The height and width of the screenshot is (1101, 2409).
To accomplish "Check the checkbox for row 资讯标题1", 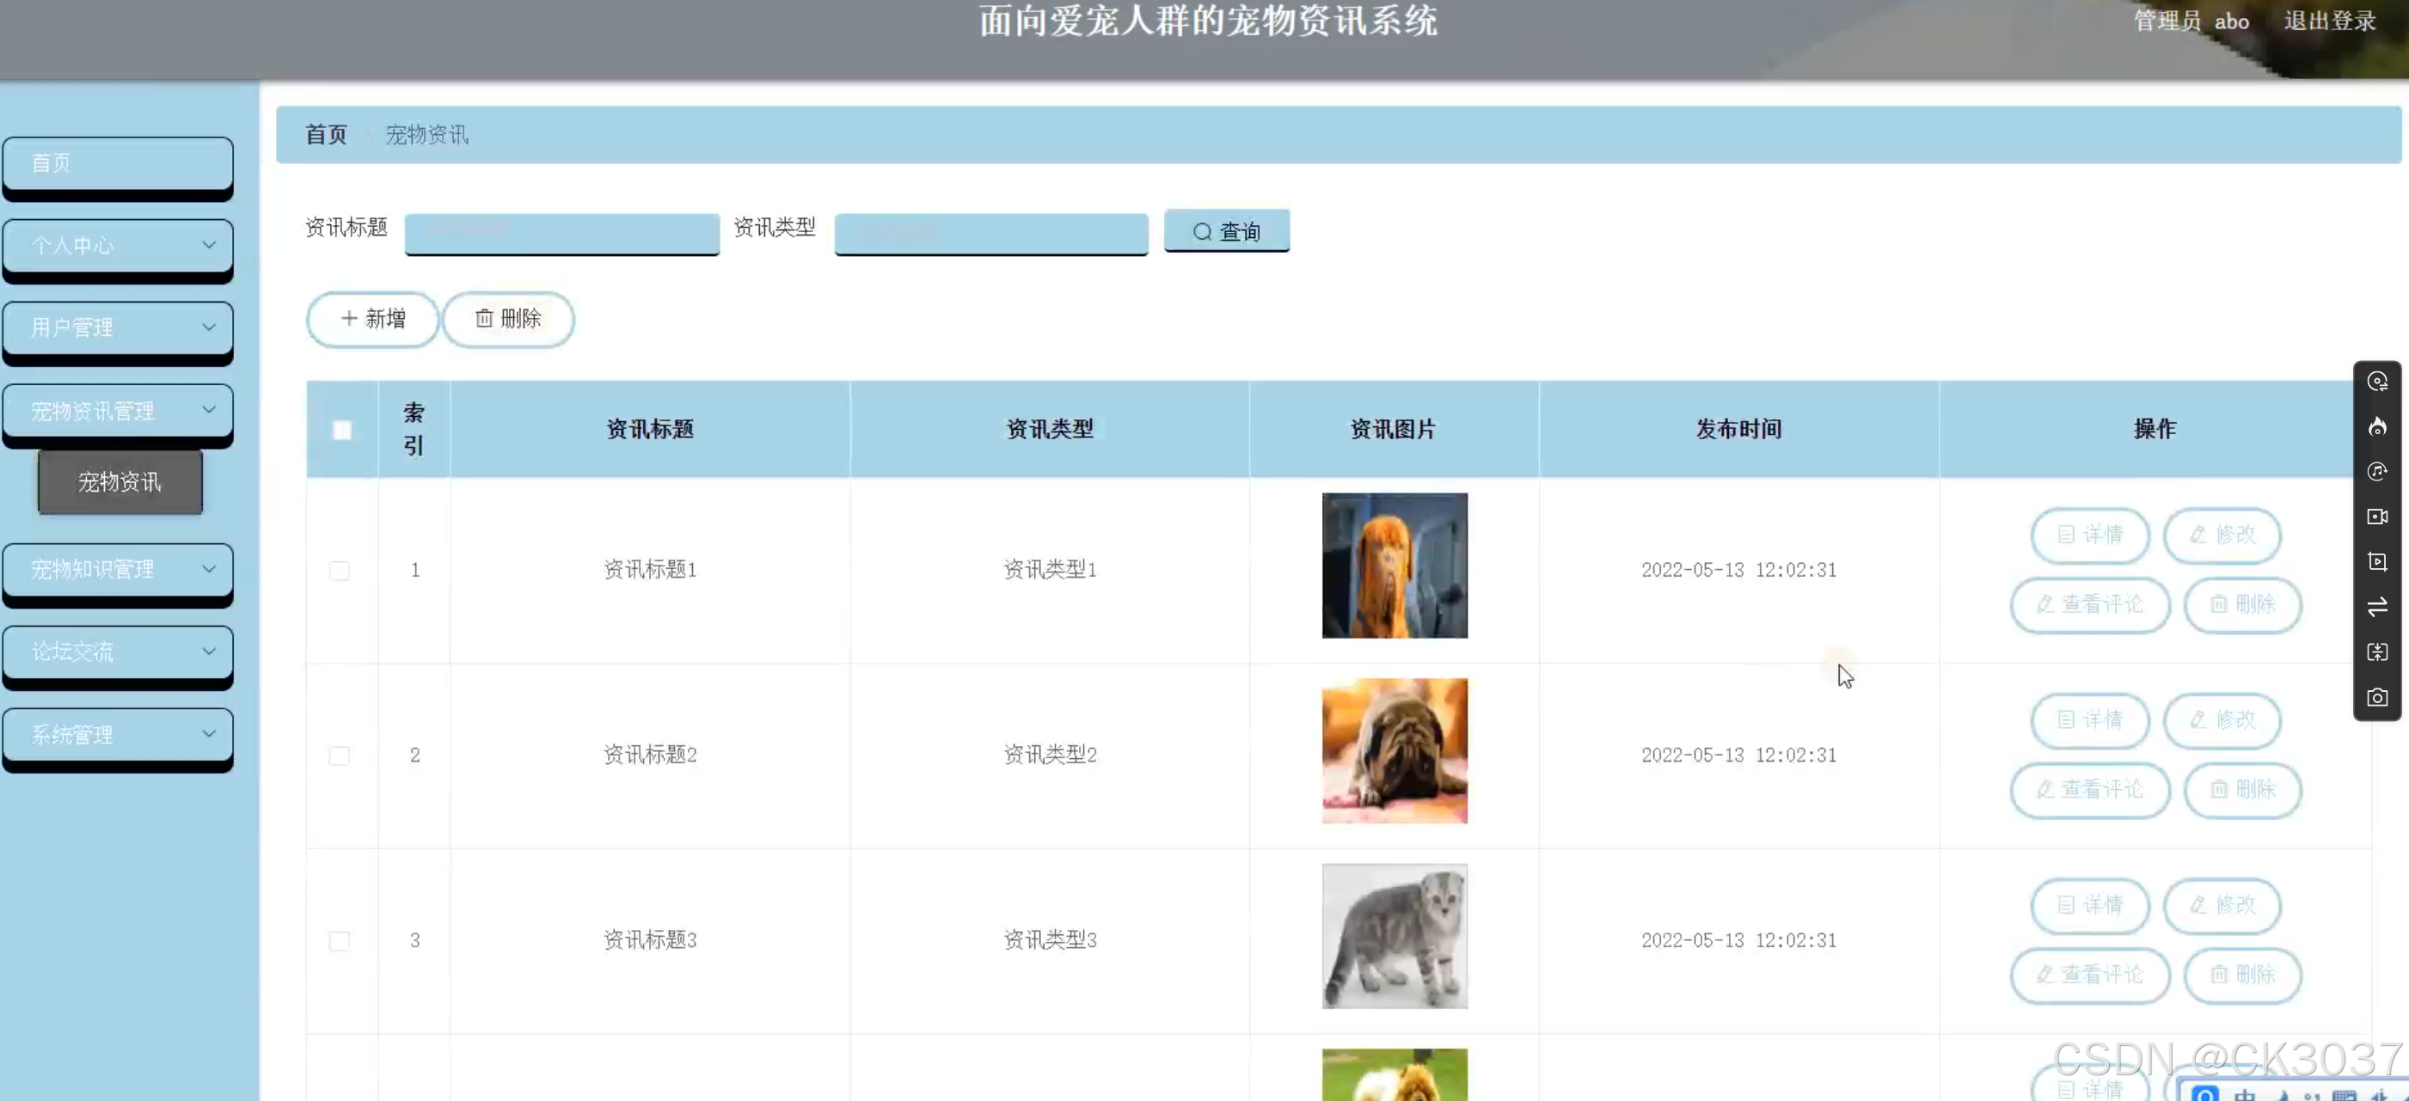I will [x=340, y=571].
